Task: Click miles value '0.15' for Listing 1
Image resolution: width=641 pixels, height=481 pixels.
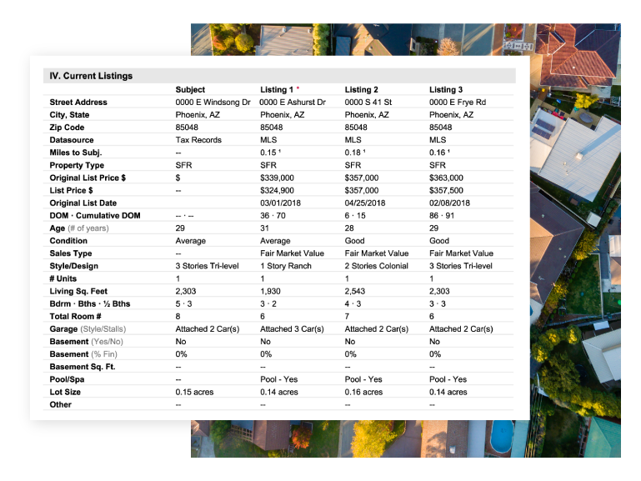Action: pos(268,153)
